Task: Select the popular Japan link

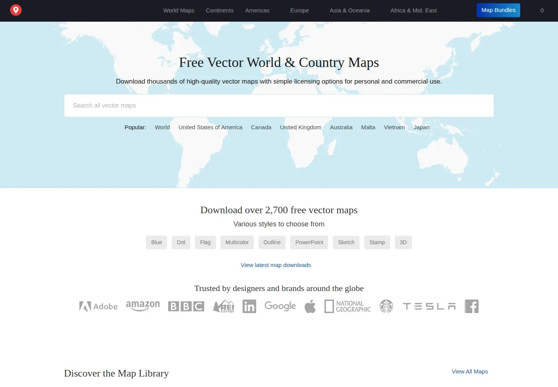Action: (x=422, y=127)
